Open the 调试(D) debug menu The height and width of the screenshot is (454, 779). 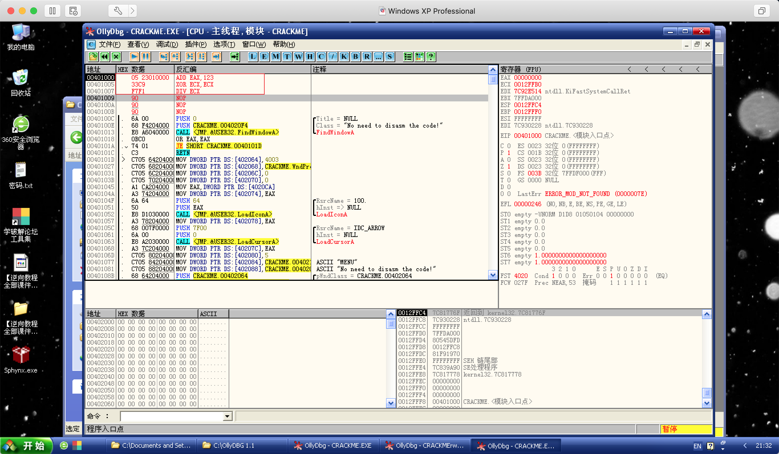pos(167,44)
